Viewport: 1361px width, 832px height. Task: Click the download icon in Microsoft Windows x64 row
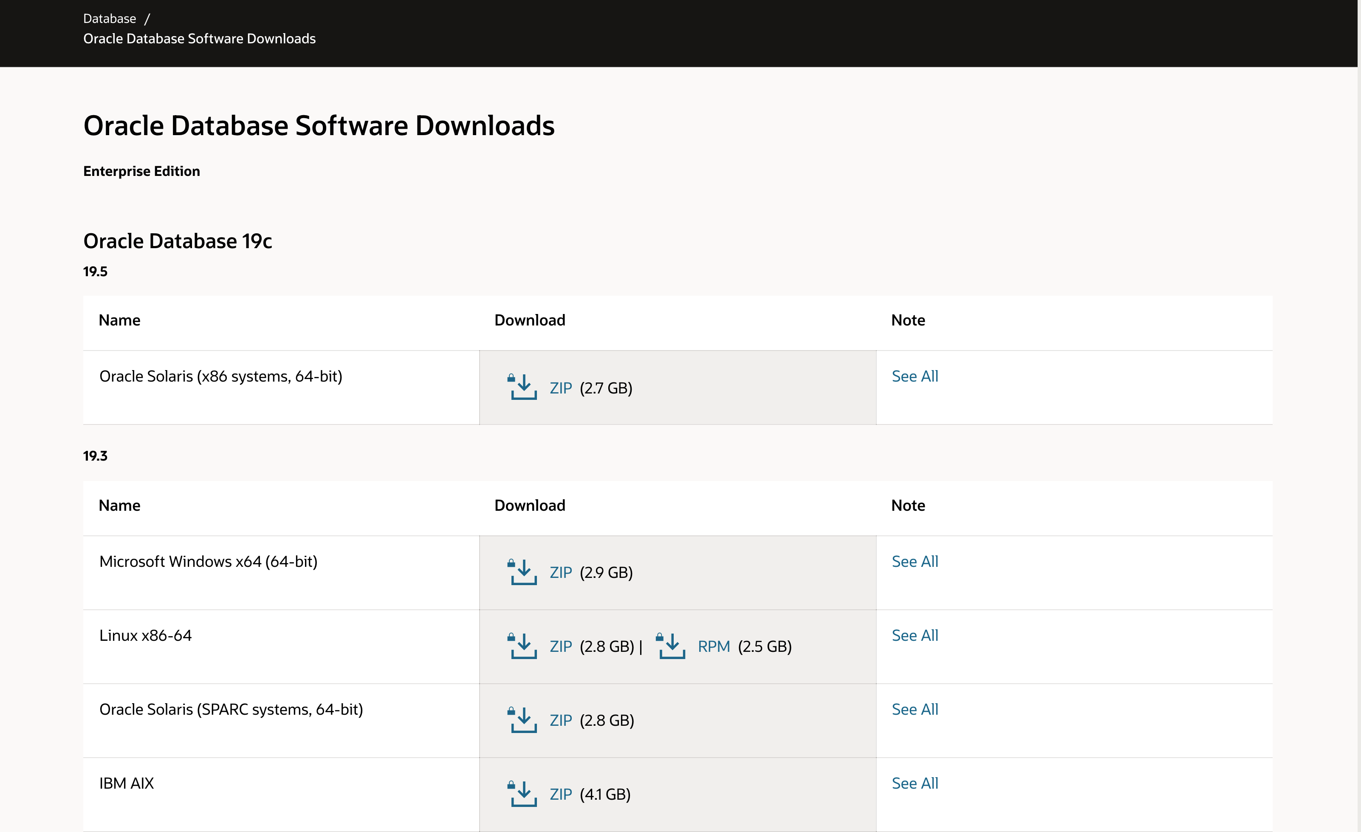(522, 572)
